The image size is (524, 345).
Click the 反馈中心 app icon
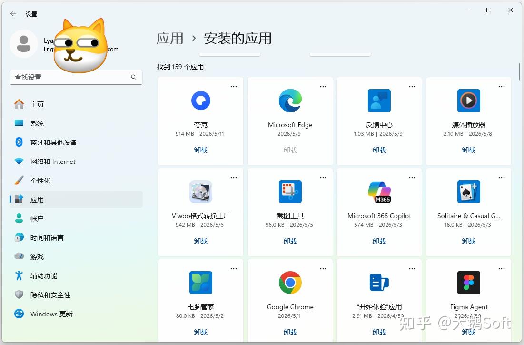(x=379, y=101)
